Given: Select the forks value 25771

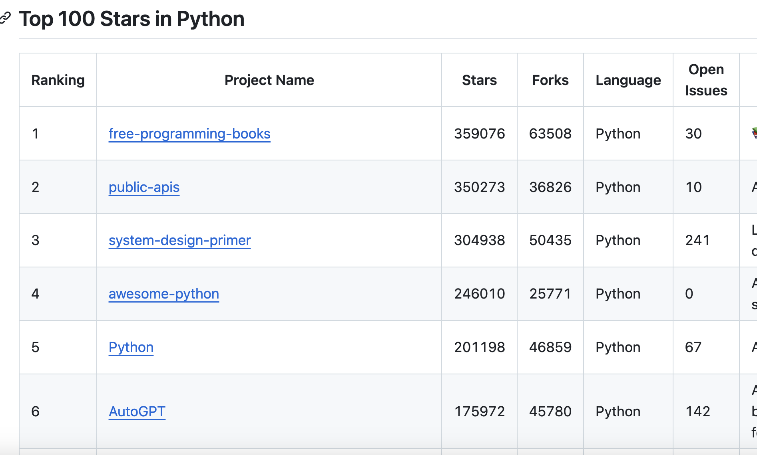Looking at the screenshot, I should 550,294.
